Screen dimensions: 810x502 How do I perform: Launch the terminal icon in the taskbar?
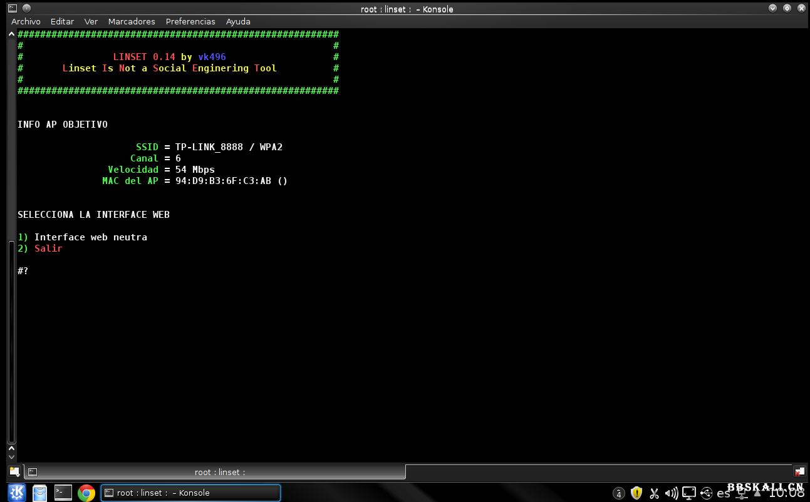[x=63, y=493]
